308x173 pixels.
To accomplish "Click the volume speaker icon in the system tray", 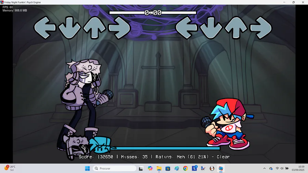I will pos(282,168).
